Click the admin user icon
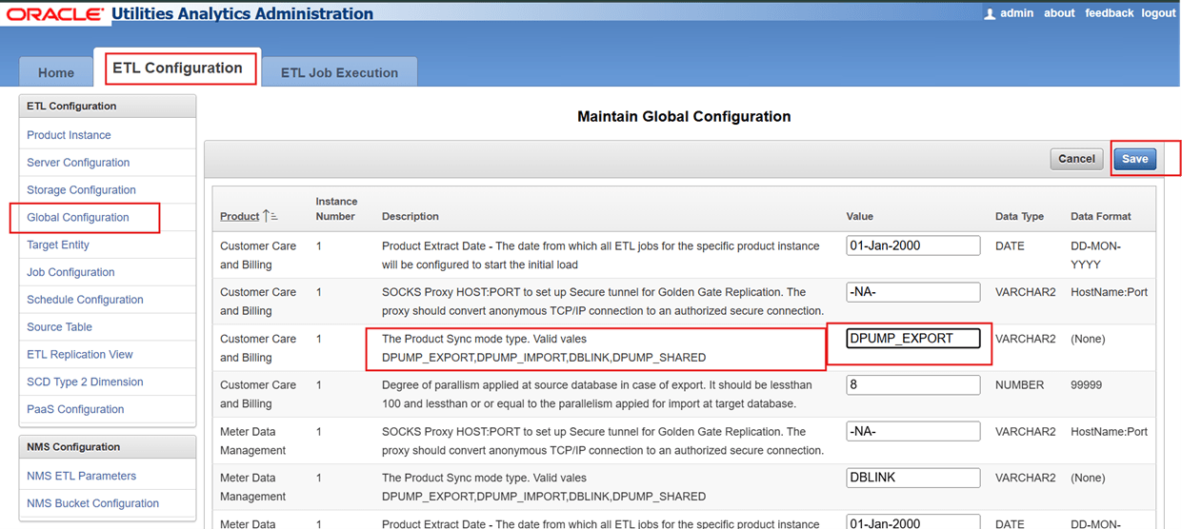This screenshot has width=1182, height=529. [x=990, y=13]
